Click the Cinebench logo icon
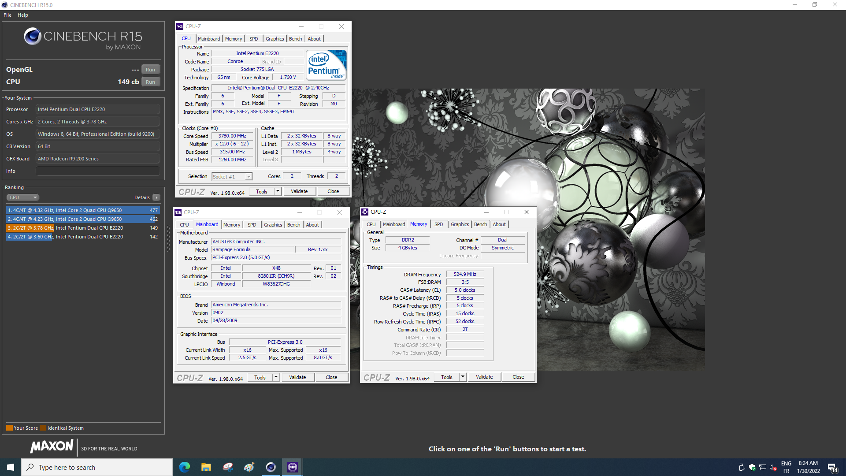This screenshot has height=476, width=846. (33, 36)
